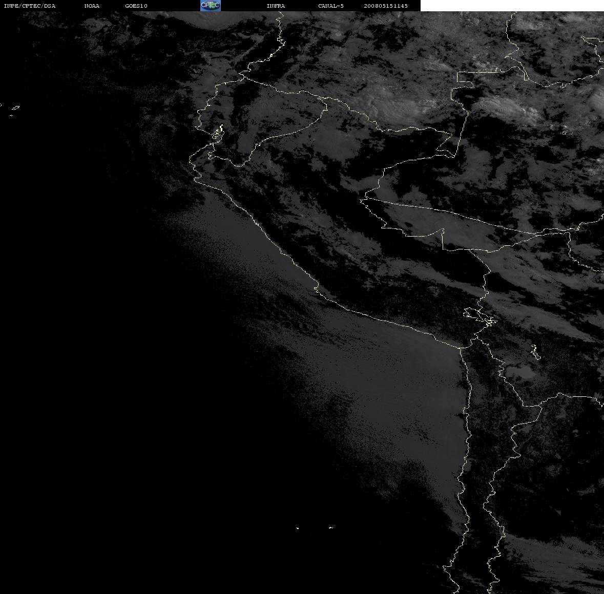Select the CANAL-5 header text
This screenshot has width=604, height=594.
point(330,6)
